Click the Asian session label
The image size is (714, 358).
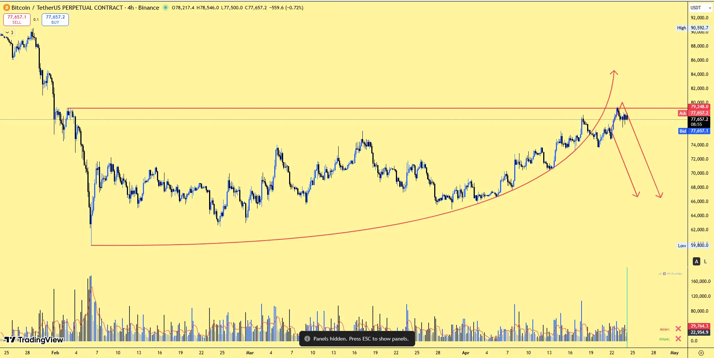pyautogui.click(x=665, y=329)
